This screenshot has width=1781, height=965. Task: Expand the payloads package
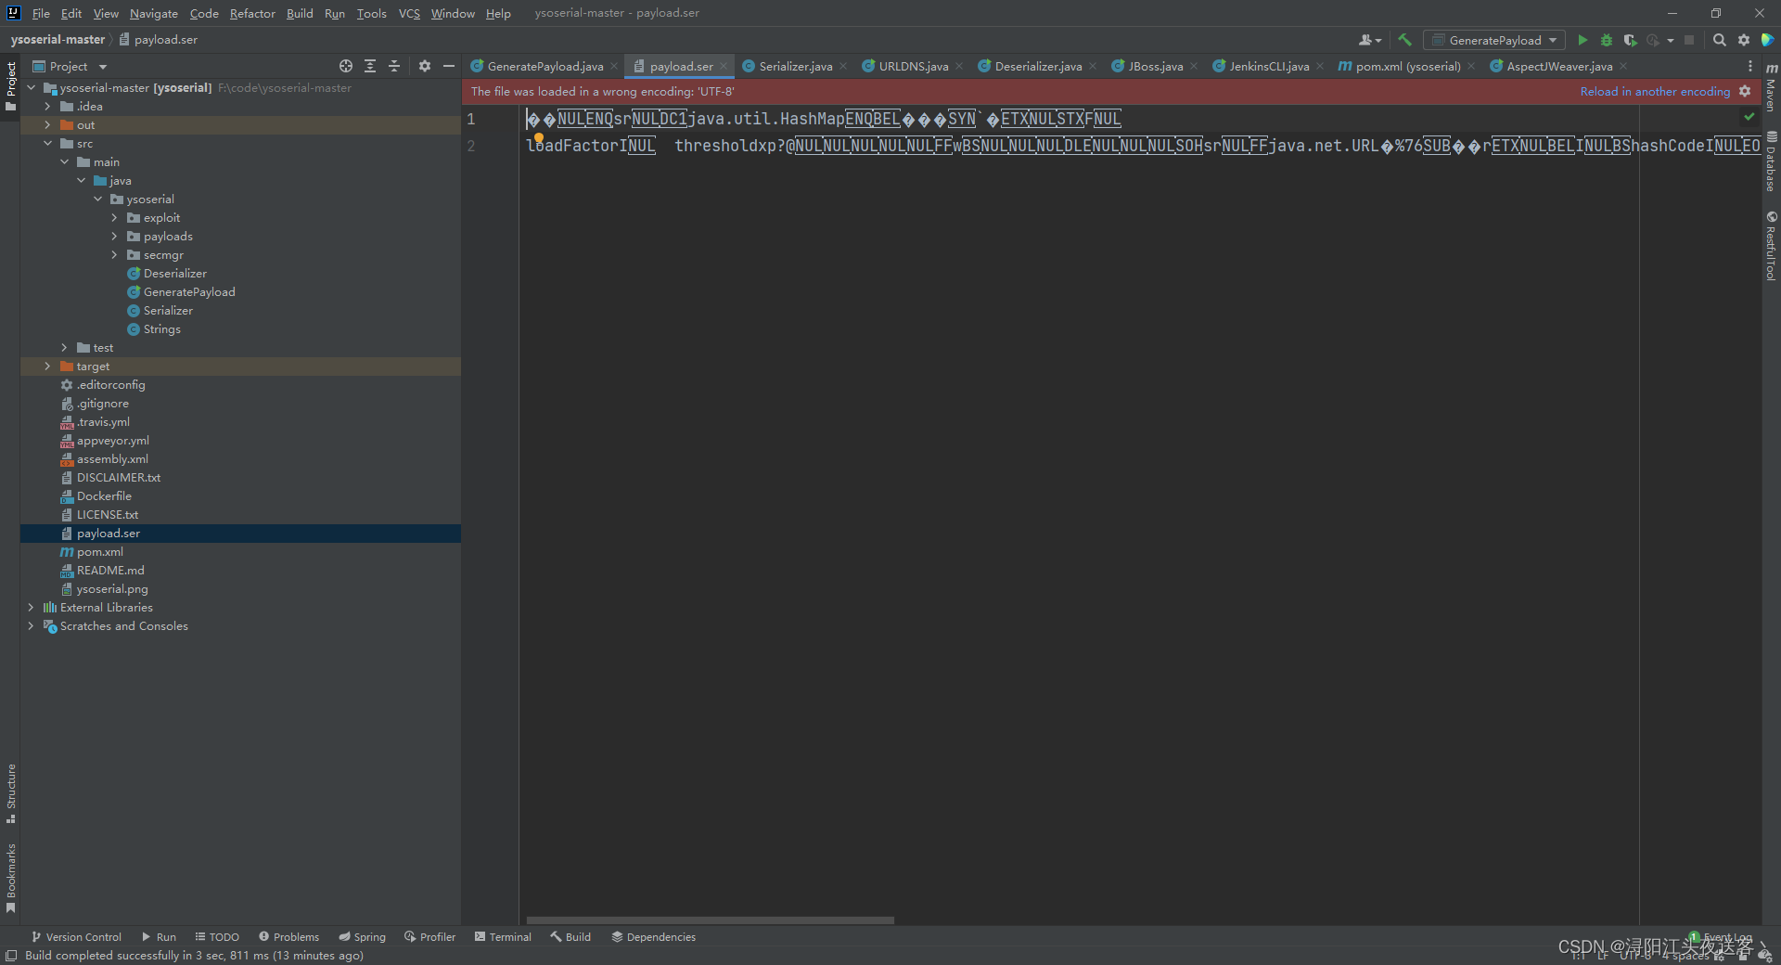[114, 237]
